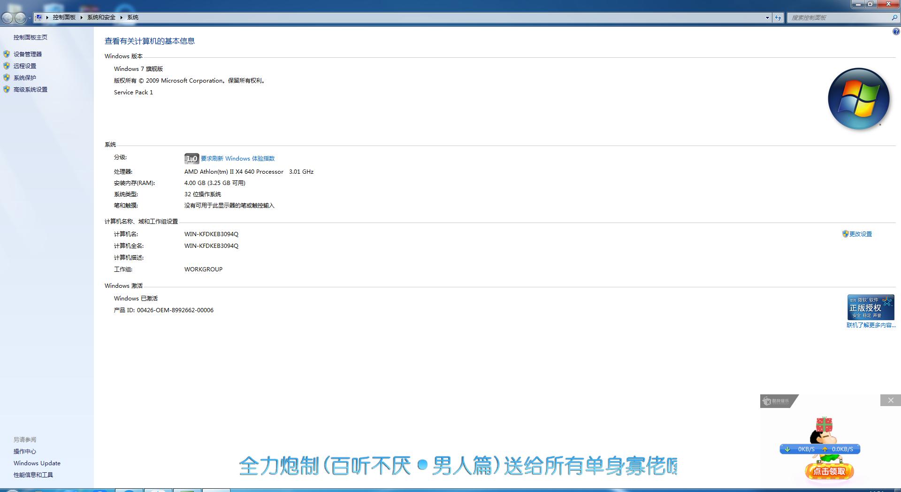
Task: Click the AMD Athlon II X4 640 processor value
Action: click(249, 171)
